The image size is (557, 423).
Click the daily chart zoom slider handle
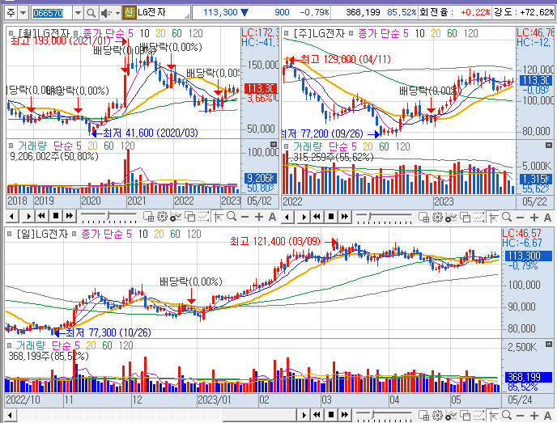(x=373, y=414)
